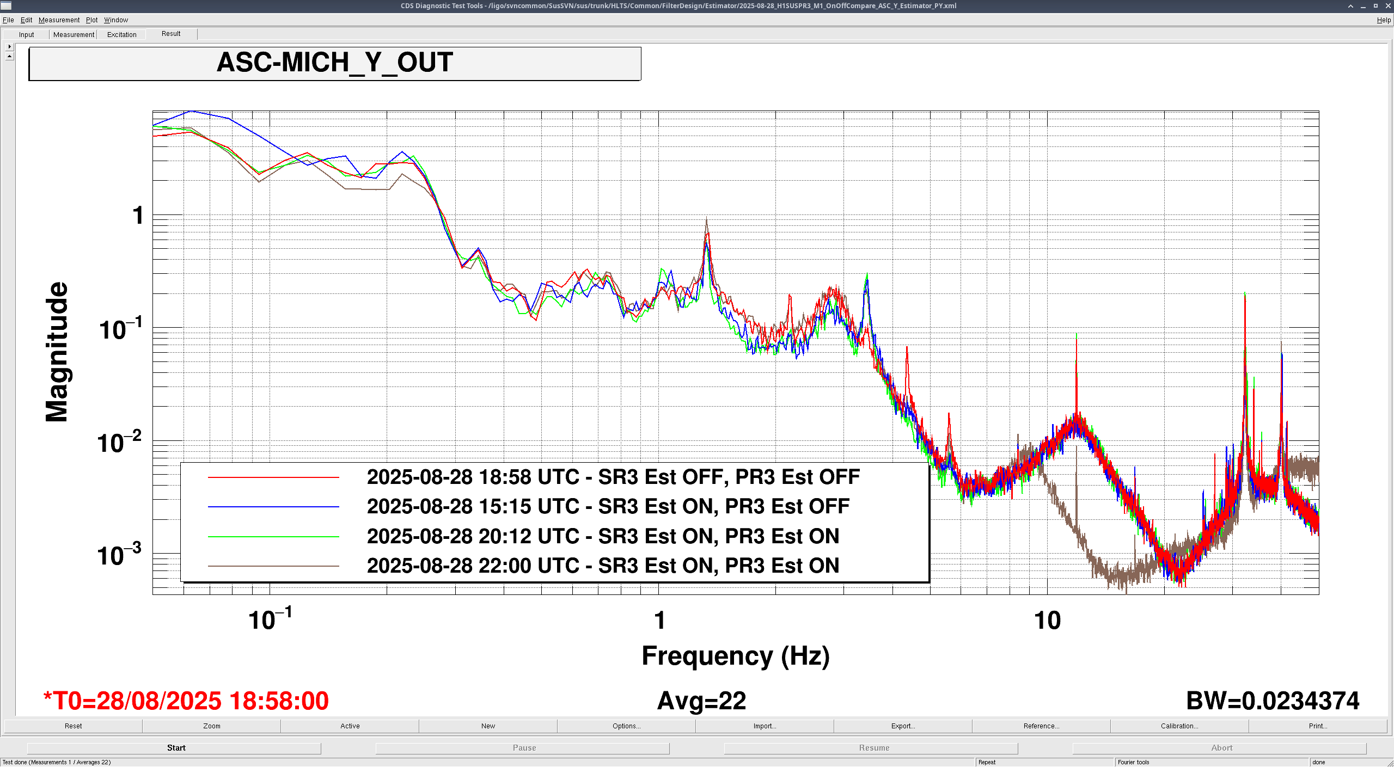Open the Reference dialog

coord(1042,726)
